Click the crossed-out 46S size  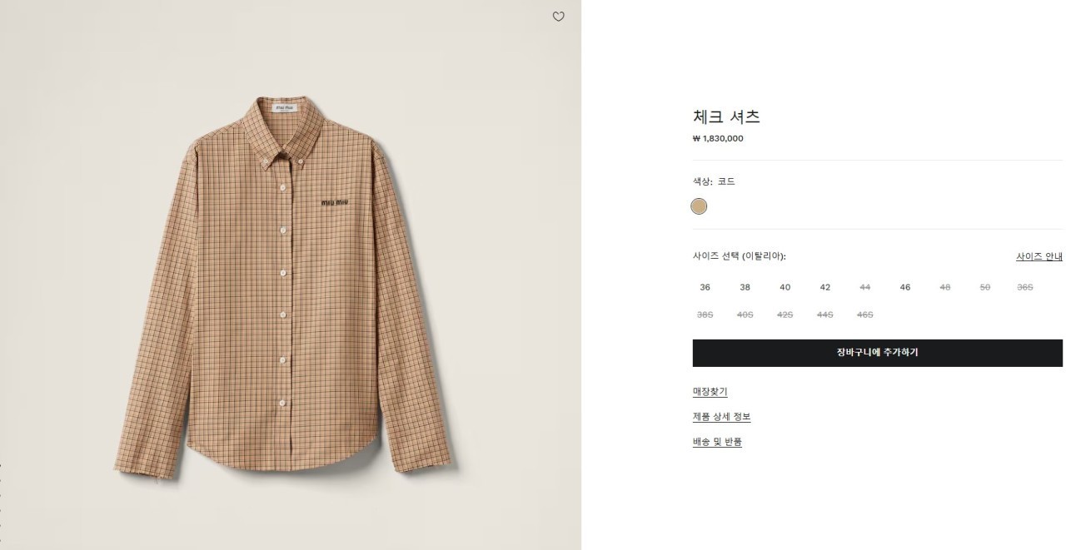coord(865,315)
